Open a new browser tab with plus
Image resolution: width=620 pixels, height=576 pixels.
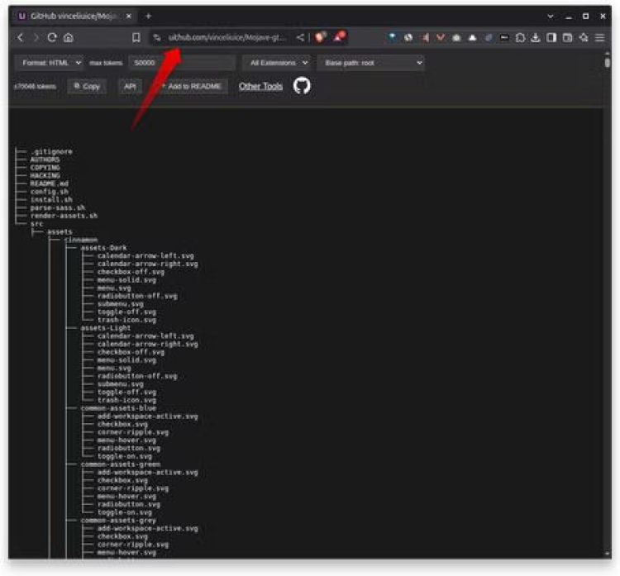(149, 16)
